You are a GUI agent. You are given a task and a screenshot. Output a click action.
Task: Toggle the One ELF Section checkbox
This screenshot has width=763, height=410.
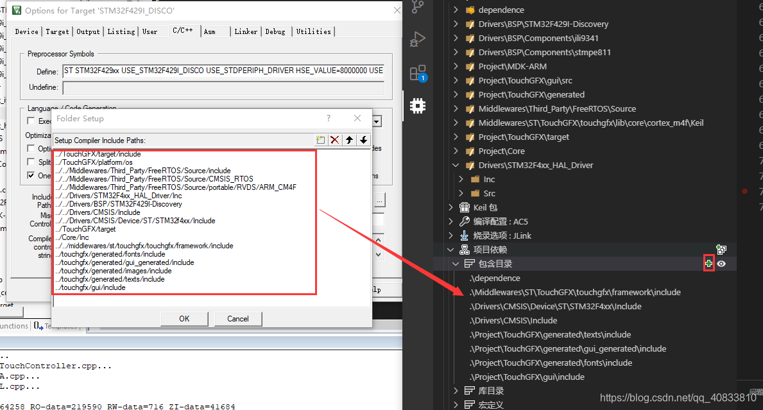click(x=31, y=175)
